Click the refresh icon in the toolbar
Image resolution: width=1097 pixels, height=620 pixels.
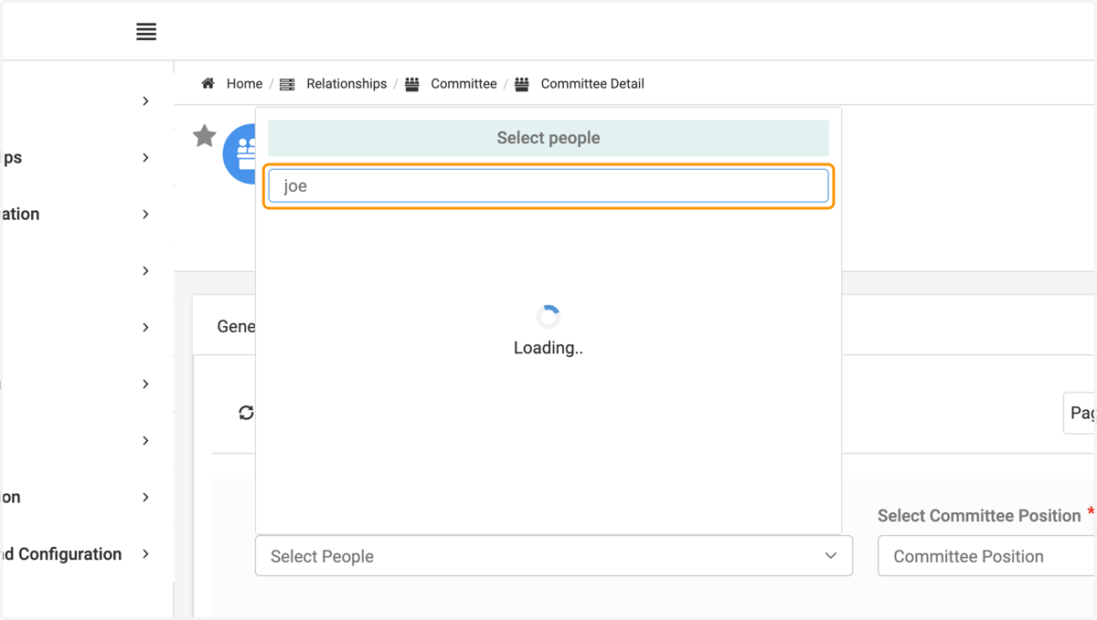(x=246, y=413)
